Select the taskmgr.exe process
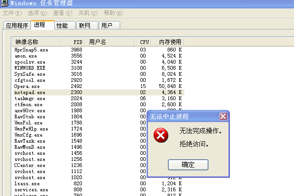Image resolution: width=294 pixels, height=196 pixels. point(99,98)
